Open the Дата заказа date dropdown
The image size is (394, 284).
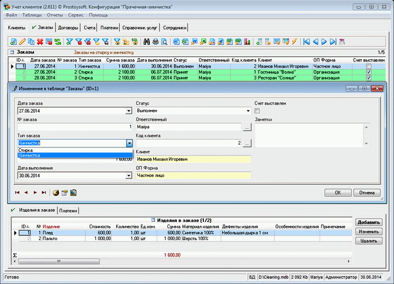click(x=129, y=111)
